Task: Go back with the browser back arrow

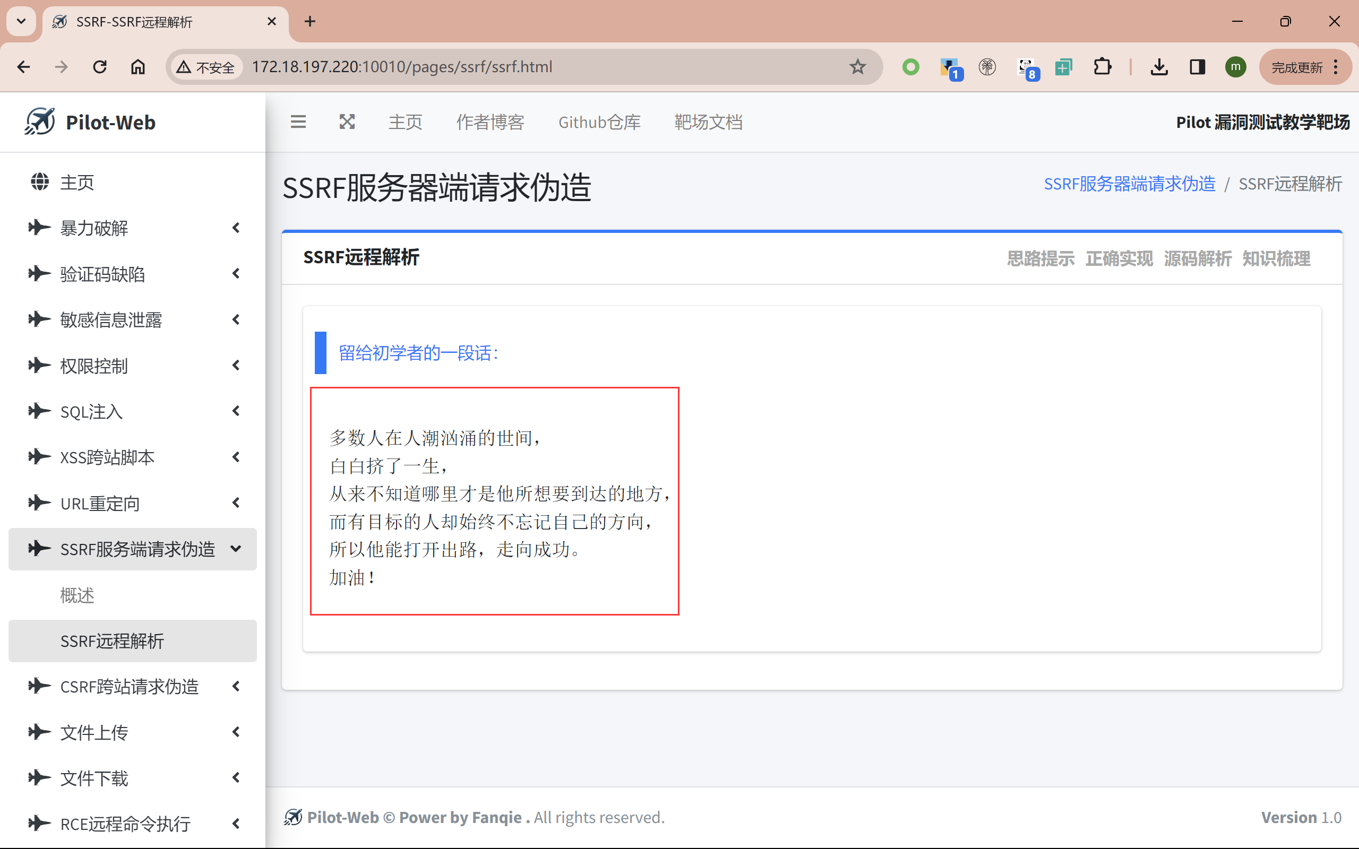Action: point(23,67)
